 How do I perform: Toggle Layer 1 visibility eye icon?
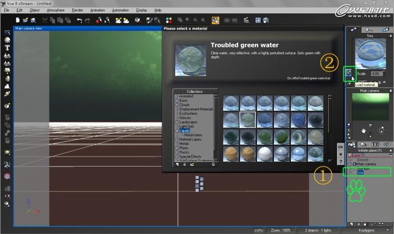(390, 155)
